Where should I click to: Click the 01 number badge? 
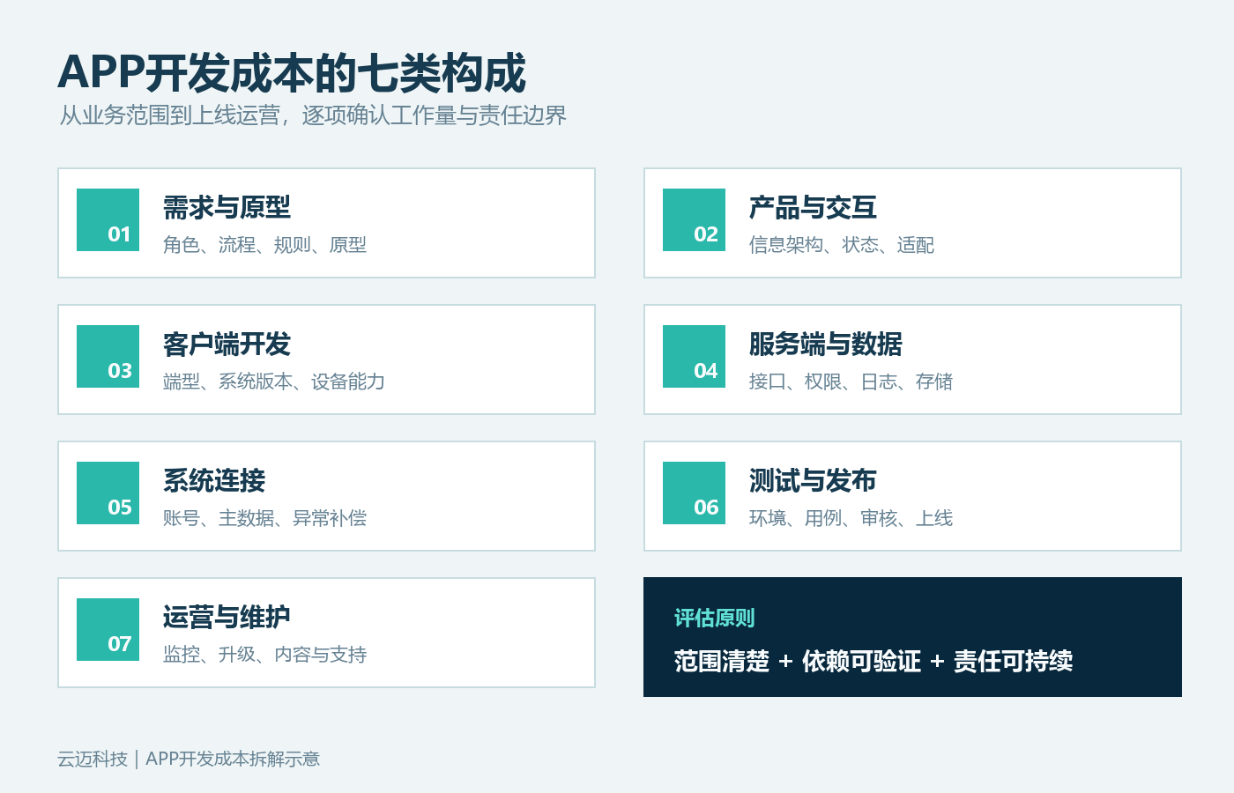click(108, 219)
